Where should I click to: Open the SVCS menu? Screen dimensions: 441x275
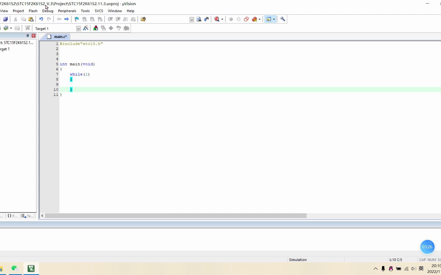pos(99,11)
